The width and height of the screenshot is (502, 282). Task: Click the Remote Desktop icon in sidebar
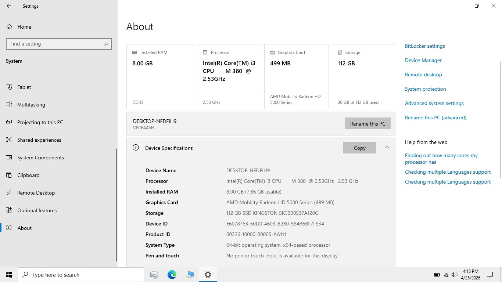pos(9,193)
